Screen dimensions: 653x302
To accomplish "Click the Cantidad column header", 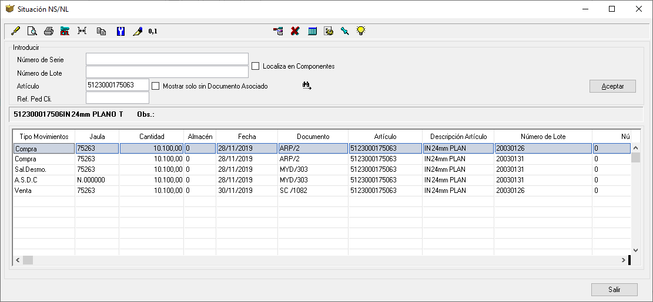I will coord(152,137).
